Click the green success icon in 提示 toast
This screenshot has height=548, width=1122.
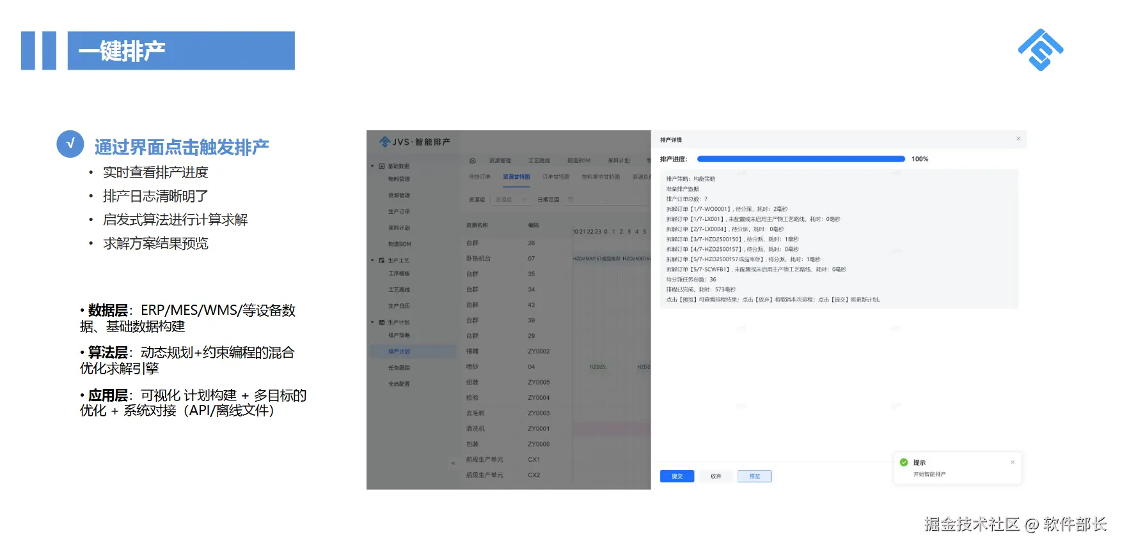pyautogui.click(x=904, y=462)
